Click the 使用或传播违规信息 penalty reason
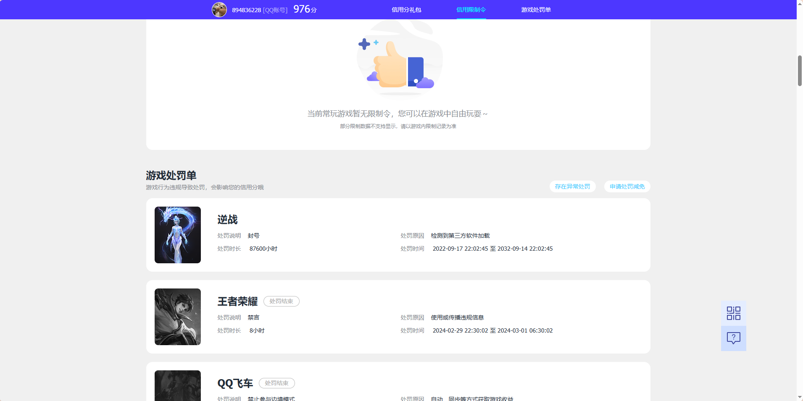This screenshot has width=803, height=401. [457, 317]
